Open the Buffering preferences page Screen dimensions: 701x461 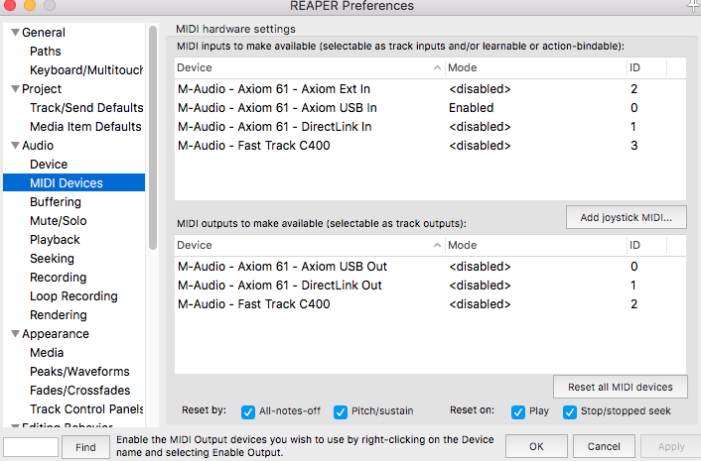pos(56,202)
